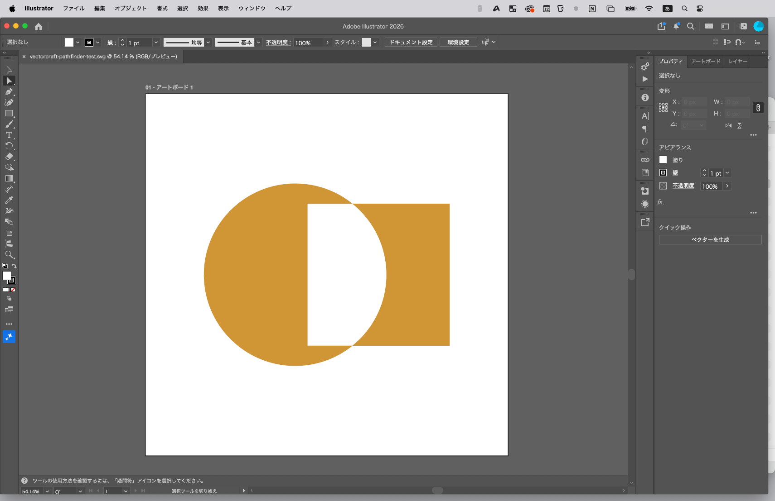This screenshot has height=501, width=775.
Task: Select the Eyedropper tool
Action: pyautogui.click(x=9, y=200)
